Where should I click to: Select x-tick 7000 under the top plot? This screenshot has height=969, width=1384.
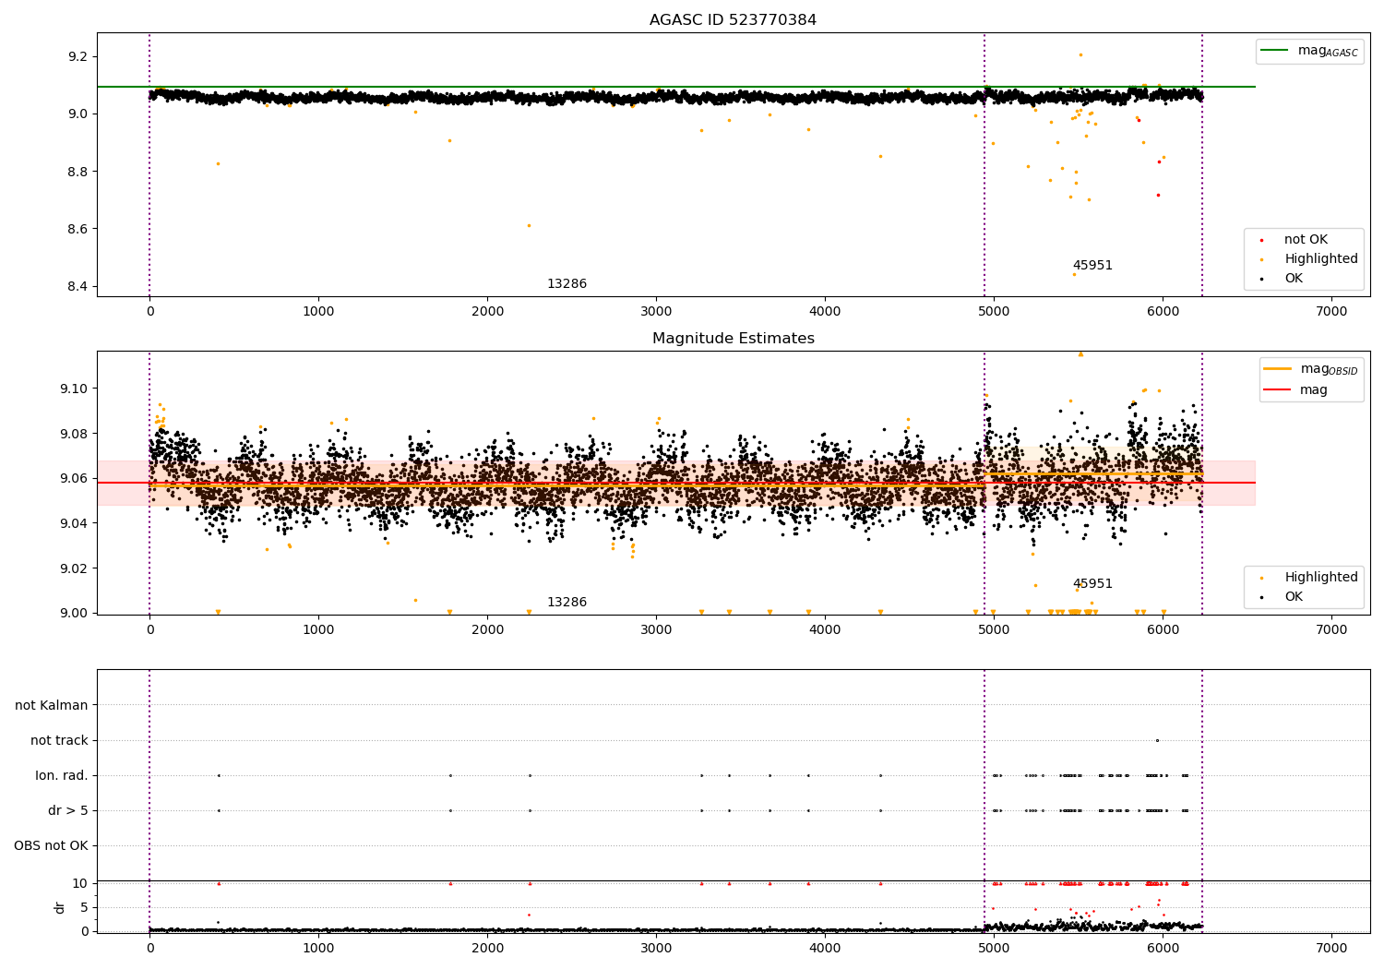click(1331, 312)
